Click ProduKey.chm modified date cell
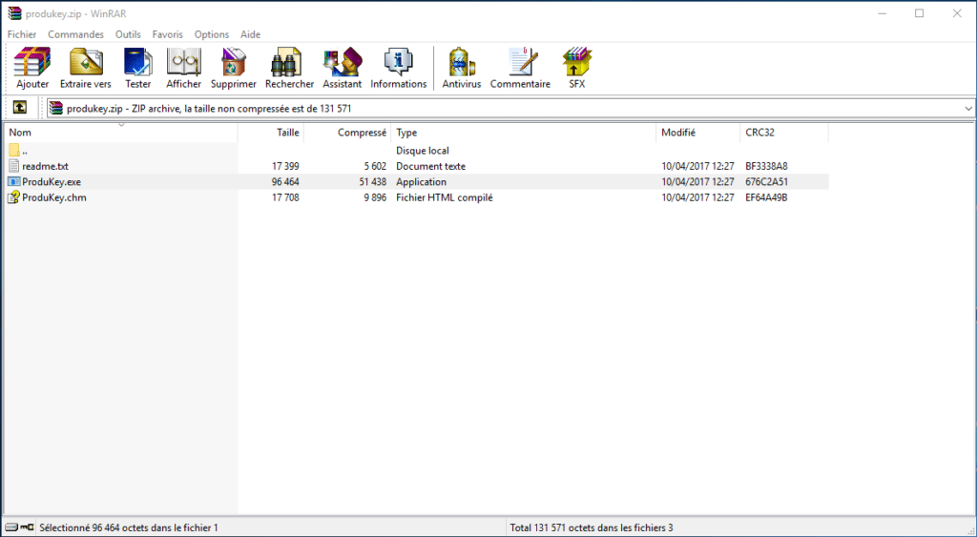977x537 pixels. [x=697, y=197]
